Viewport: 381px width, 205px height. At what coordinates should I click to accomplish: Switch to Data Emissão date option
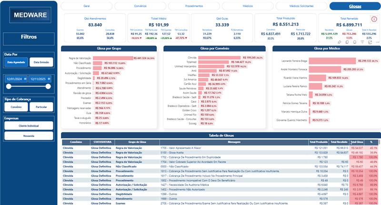coord(41,62)
